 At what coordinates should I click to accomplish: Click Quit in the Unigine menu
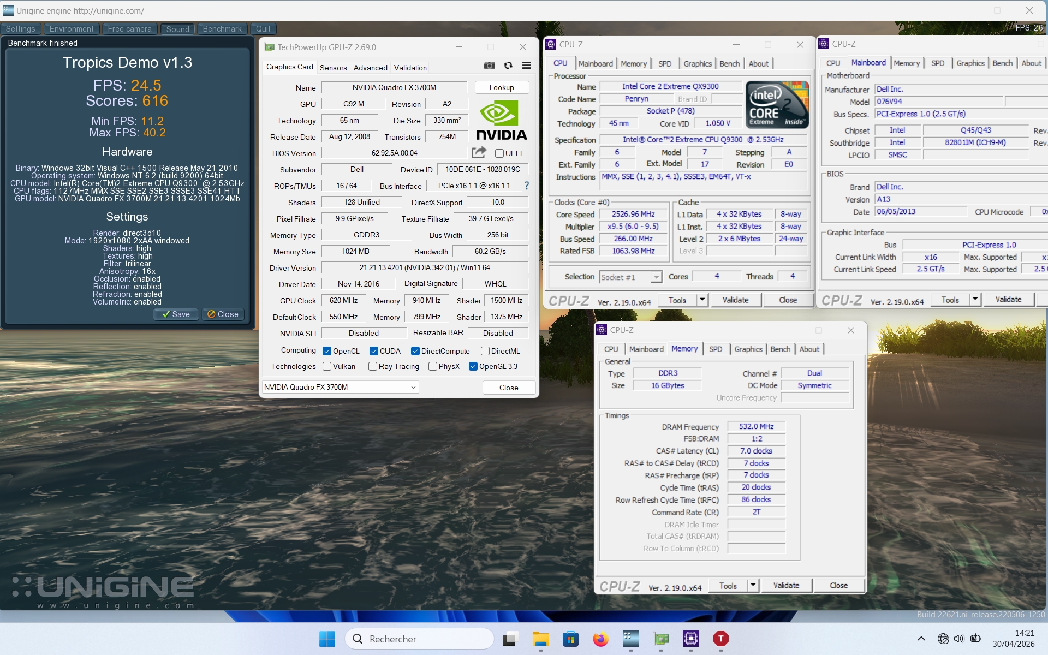(263, 29)
